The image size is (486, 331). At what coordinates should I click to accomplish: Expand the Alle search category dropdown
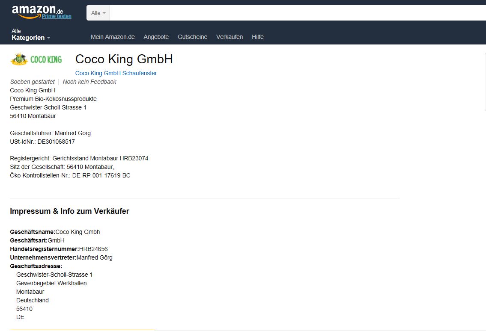(x=98, y=13)
